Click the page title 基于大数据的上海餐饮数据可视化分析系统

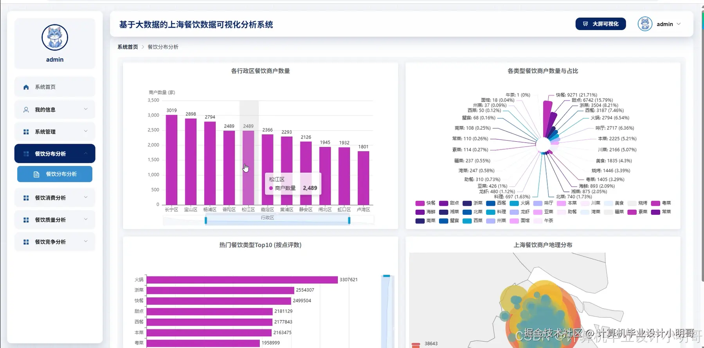pos(196,25)
